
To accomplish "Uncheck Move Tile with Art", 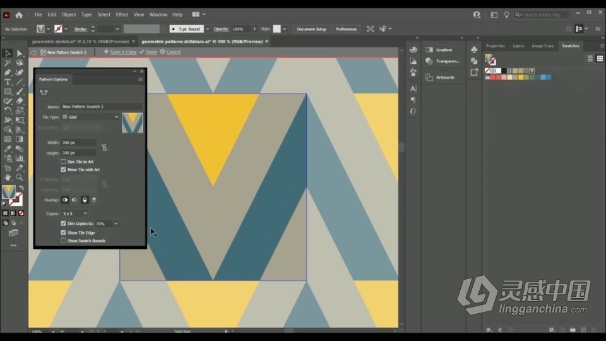I will 63,170.
